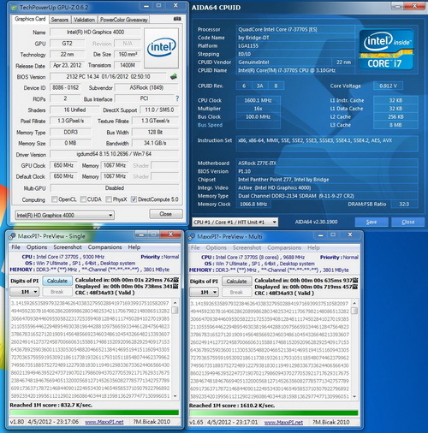
Task: Open Screenshot menu in MaxxPI Multi window
Action: click(247, 247)
